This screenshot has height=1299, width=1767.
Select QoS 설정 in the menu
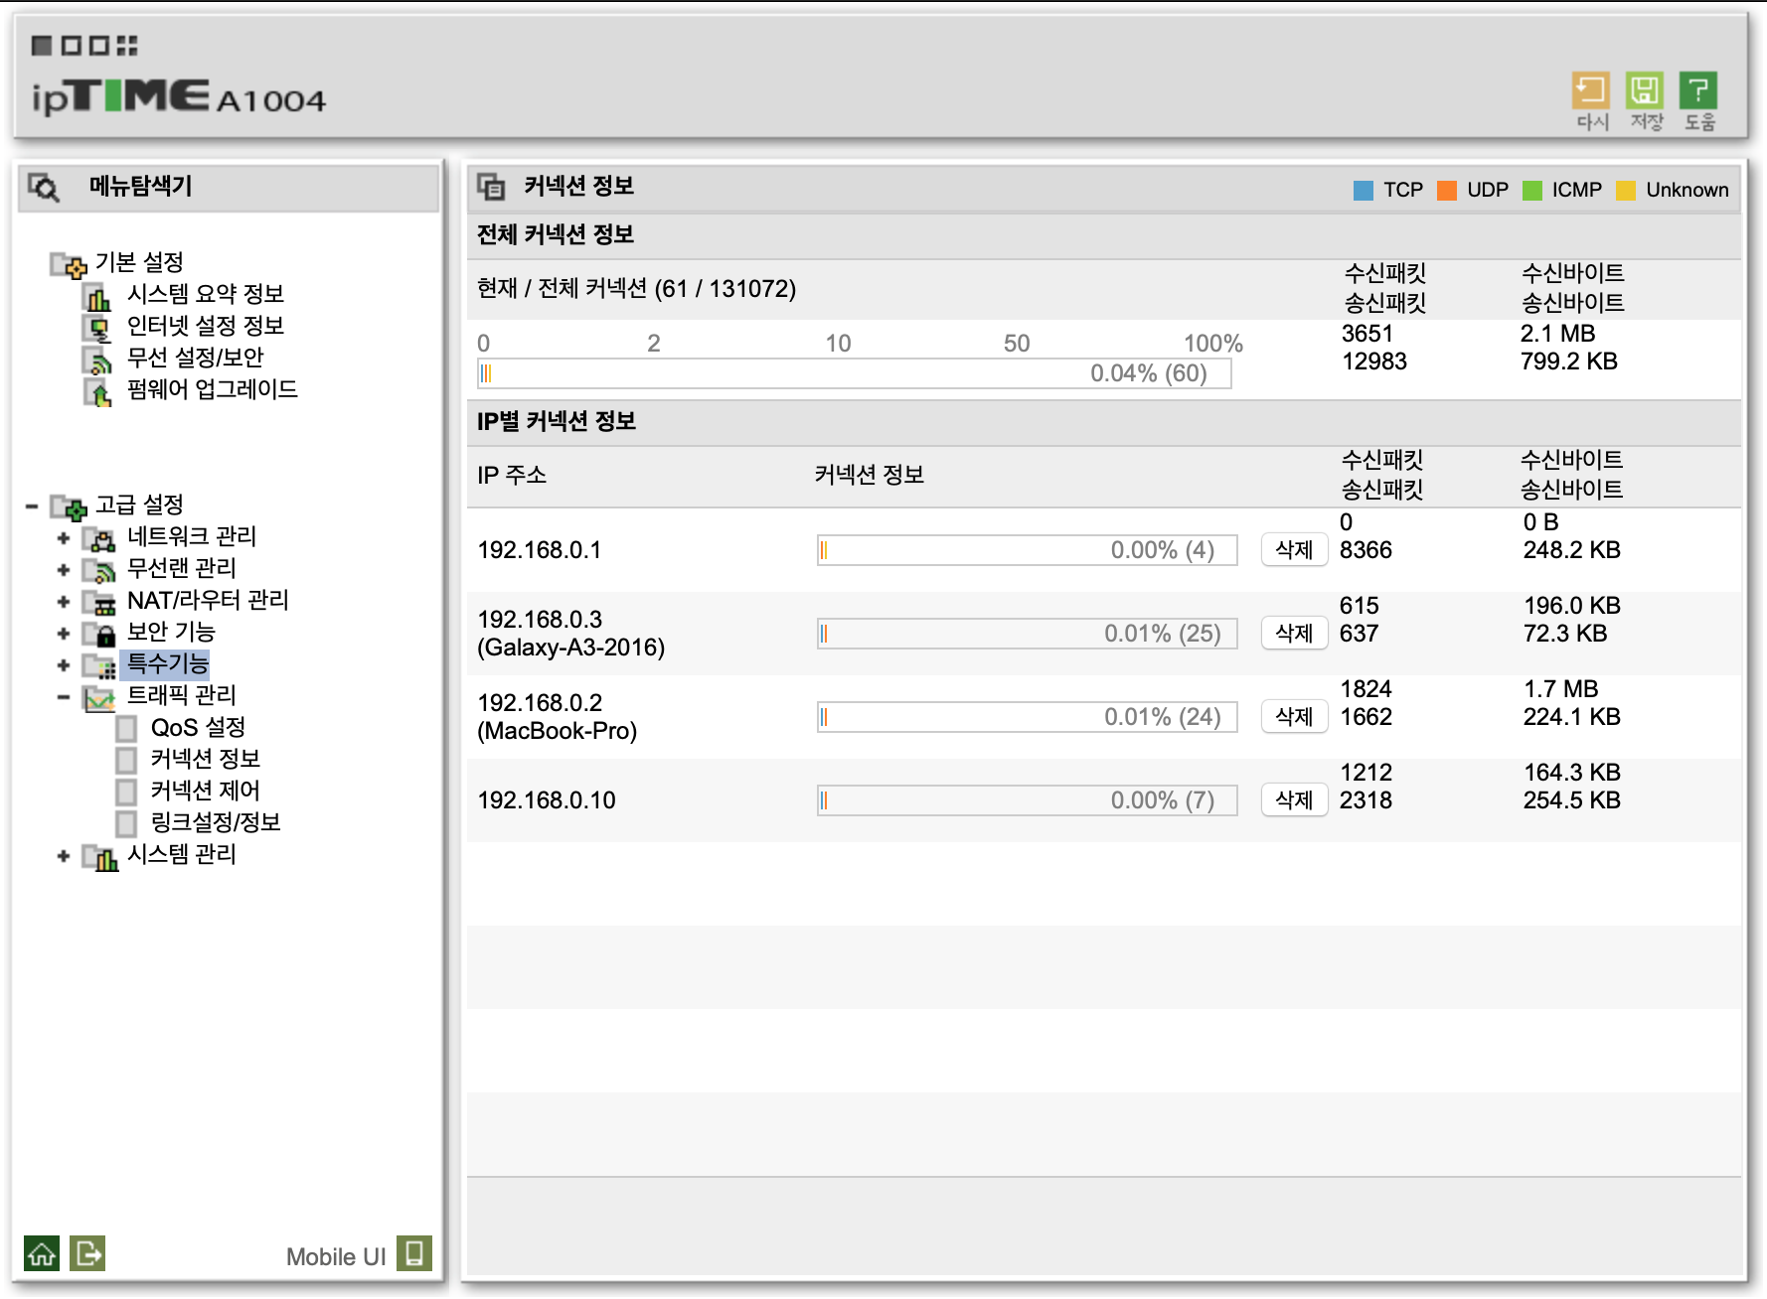[x=198, y=728]
